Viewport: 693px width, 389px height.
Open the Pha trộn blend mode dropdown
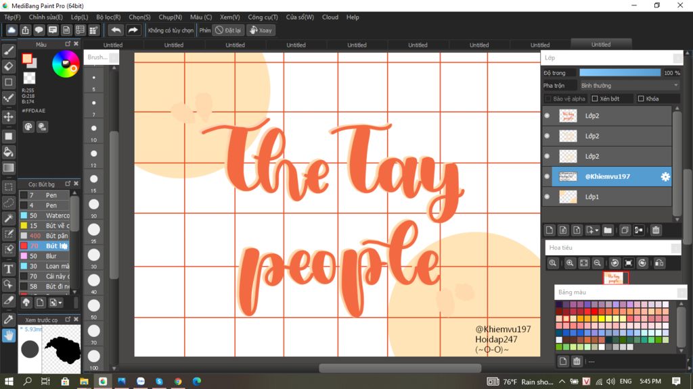(629, 86)
